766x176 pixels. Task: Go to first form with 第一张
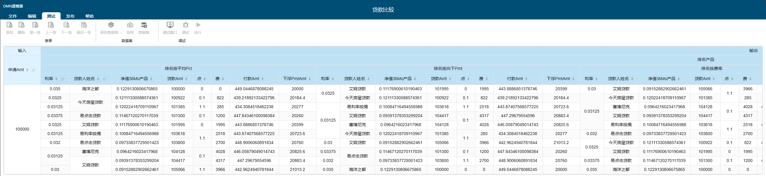coord(35,25)
